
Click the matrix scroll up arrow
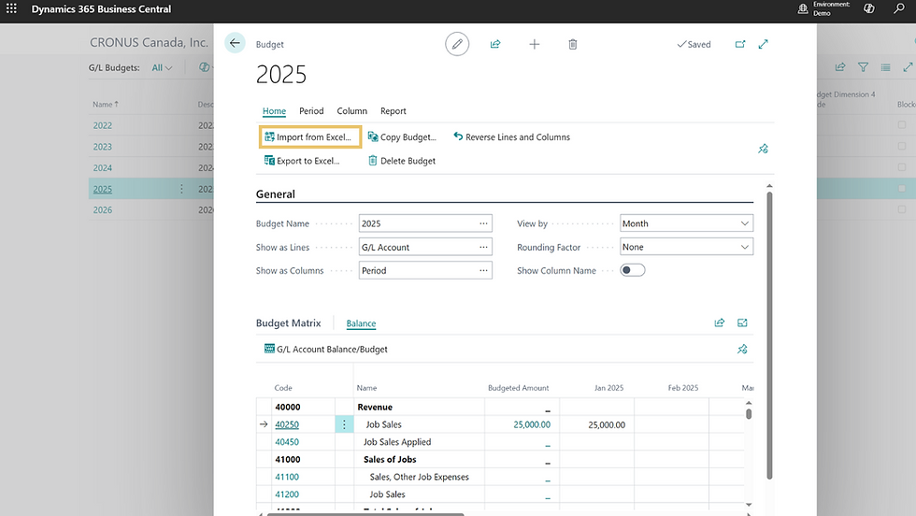pos(749,403)
